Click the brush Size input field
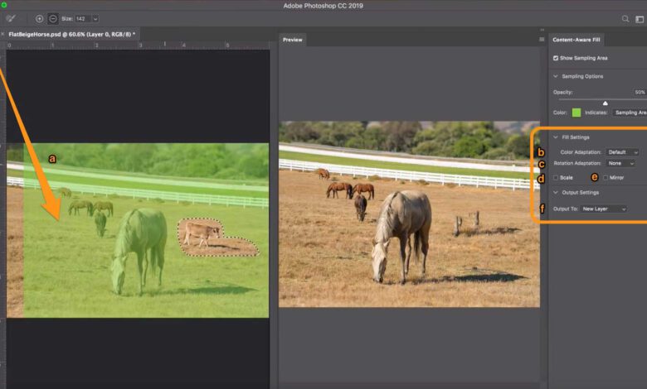This screenshot has width=647, height=389. pyautogui.click(x=81, y=18)
